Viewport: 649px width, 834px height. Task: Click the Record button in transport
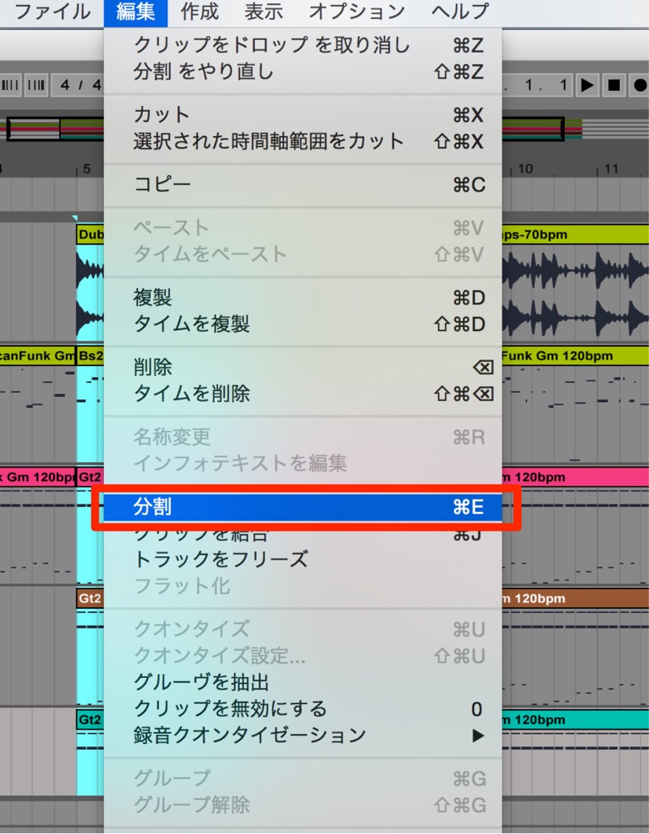[640, 85]
